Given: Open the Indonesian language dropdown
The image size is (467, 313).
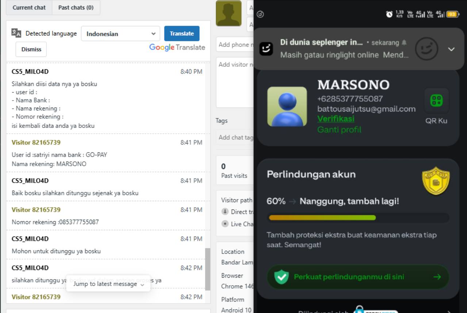Looking at the screenshot, I should pyautogui.click(x=120, y=34).
